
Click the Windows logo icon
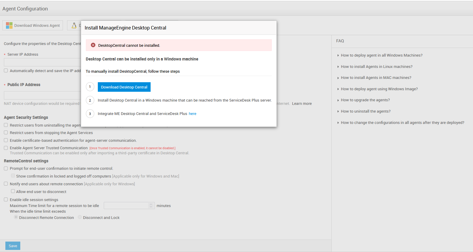9,25
